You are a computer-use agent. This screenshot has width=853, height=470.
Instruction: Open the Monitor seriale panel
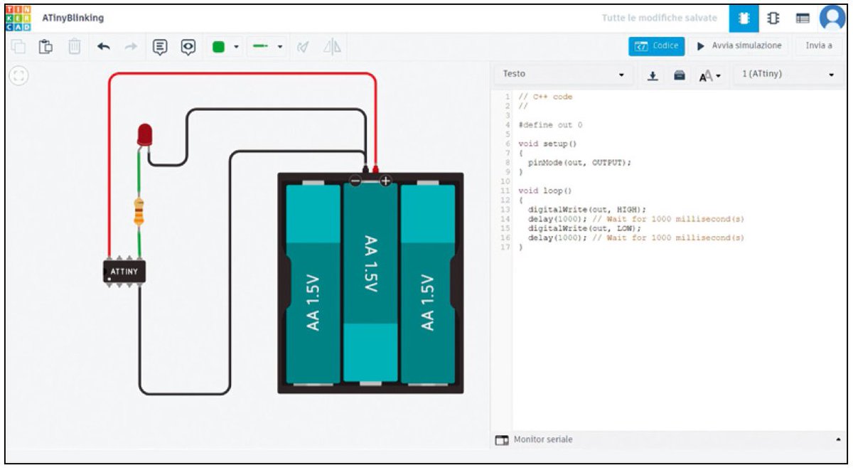click(535, 440)
